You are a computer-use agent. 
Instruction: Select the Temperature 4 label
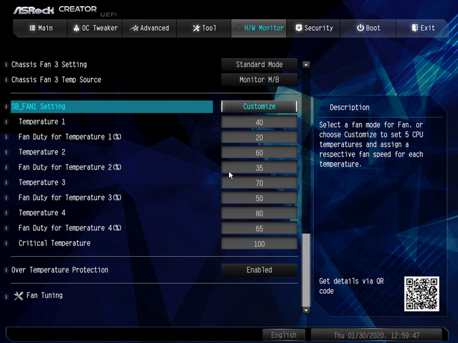pos(42,212)
